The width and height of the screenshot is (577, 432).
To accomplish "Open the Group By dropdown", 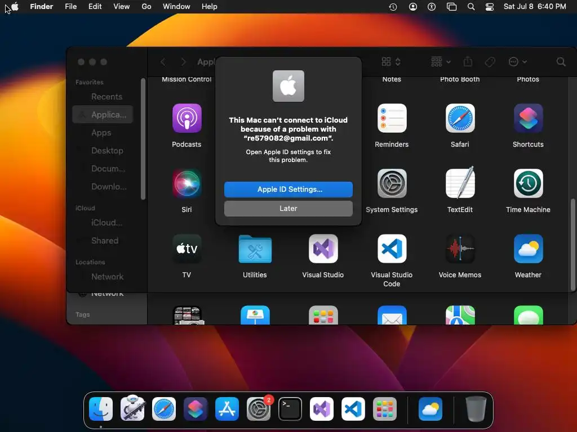I will tap(441, 62).
